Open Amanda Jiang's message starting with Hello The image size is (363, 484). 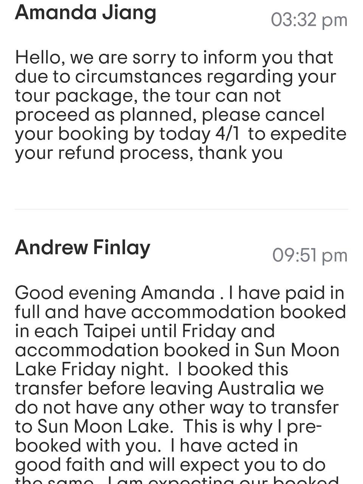click(x=181, y=105)
